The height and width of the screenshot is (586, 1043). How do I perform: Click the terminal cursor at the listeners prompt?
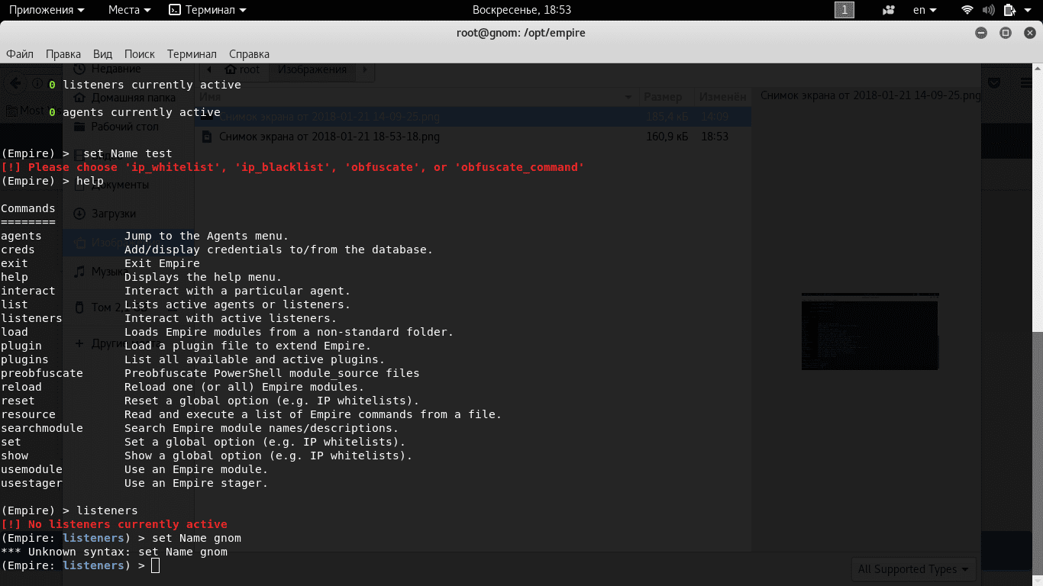pos(156,565)
